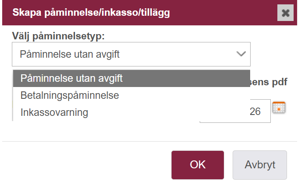This screenshot has height=188, width=298.
Task: Open the calendar date picker icon
Action: point(279,108)
